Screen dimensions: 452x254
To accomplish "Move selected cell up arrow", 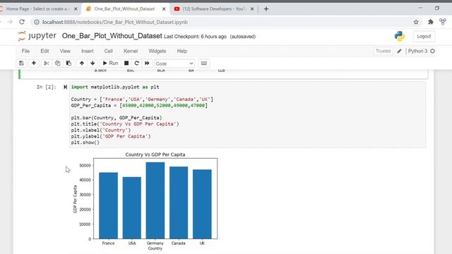I will (82, 63).
